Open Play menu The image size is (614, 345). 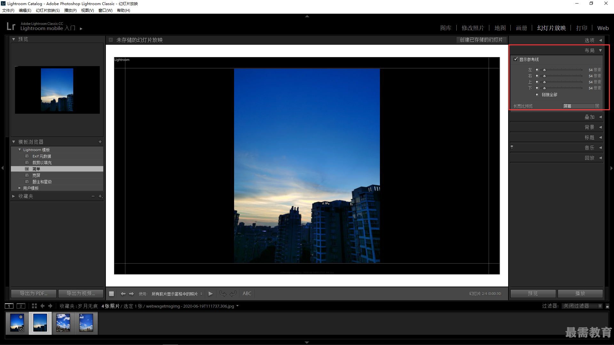[70, 11]
